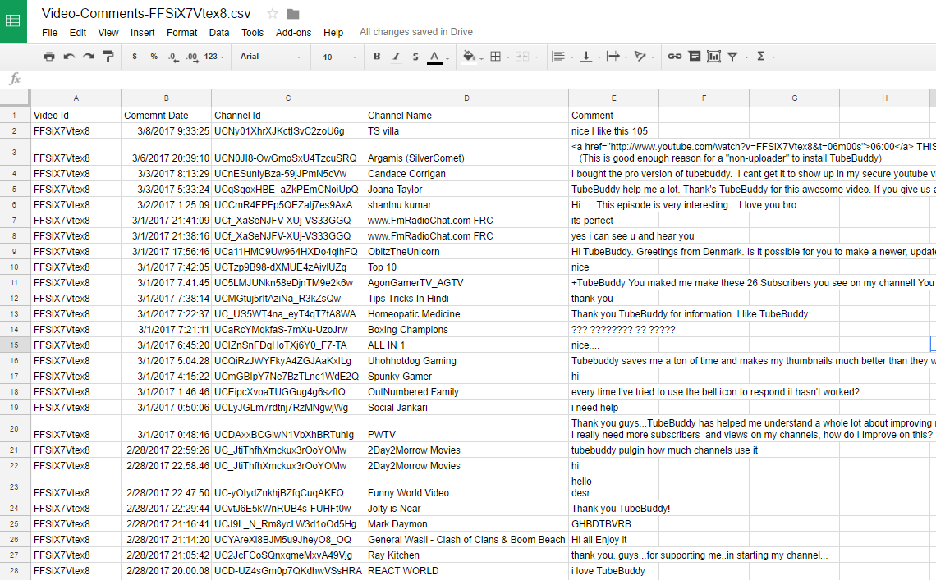Toggle italic text style
Image resolution: width=936 pixels, height=580 pixels.
[x=396, y=57]
